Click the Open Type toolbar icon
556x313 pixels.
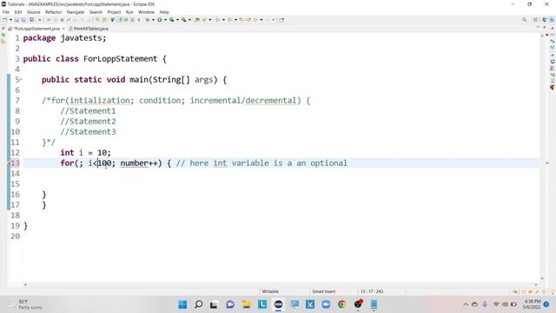pyautogui.click(x=197, y=20)
